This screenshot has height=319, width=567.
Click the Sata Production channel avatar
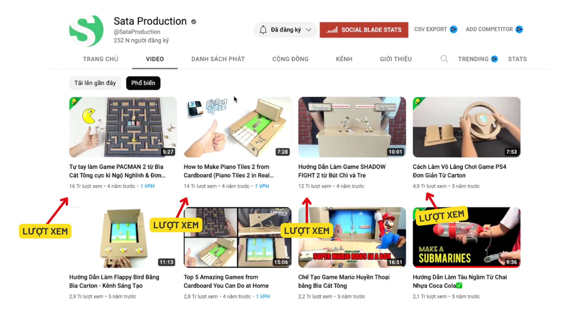[x=87, y=31]
